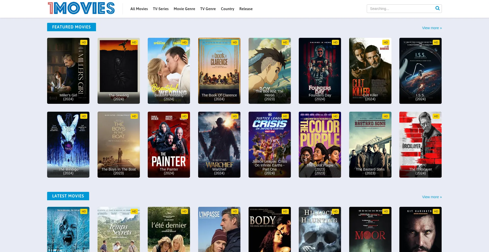
Task: Open the Release menu
Action: point(246,9)
